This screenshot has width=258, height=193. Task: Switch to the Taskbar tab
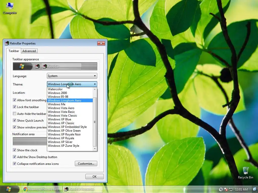click(14, 51)
